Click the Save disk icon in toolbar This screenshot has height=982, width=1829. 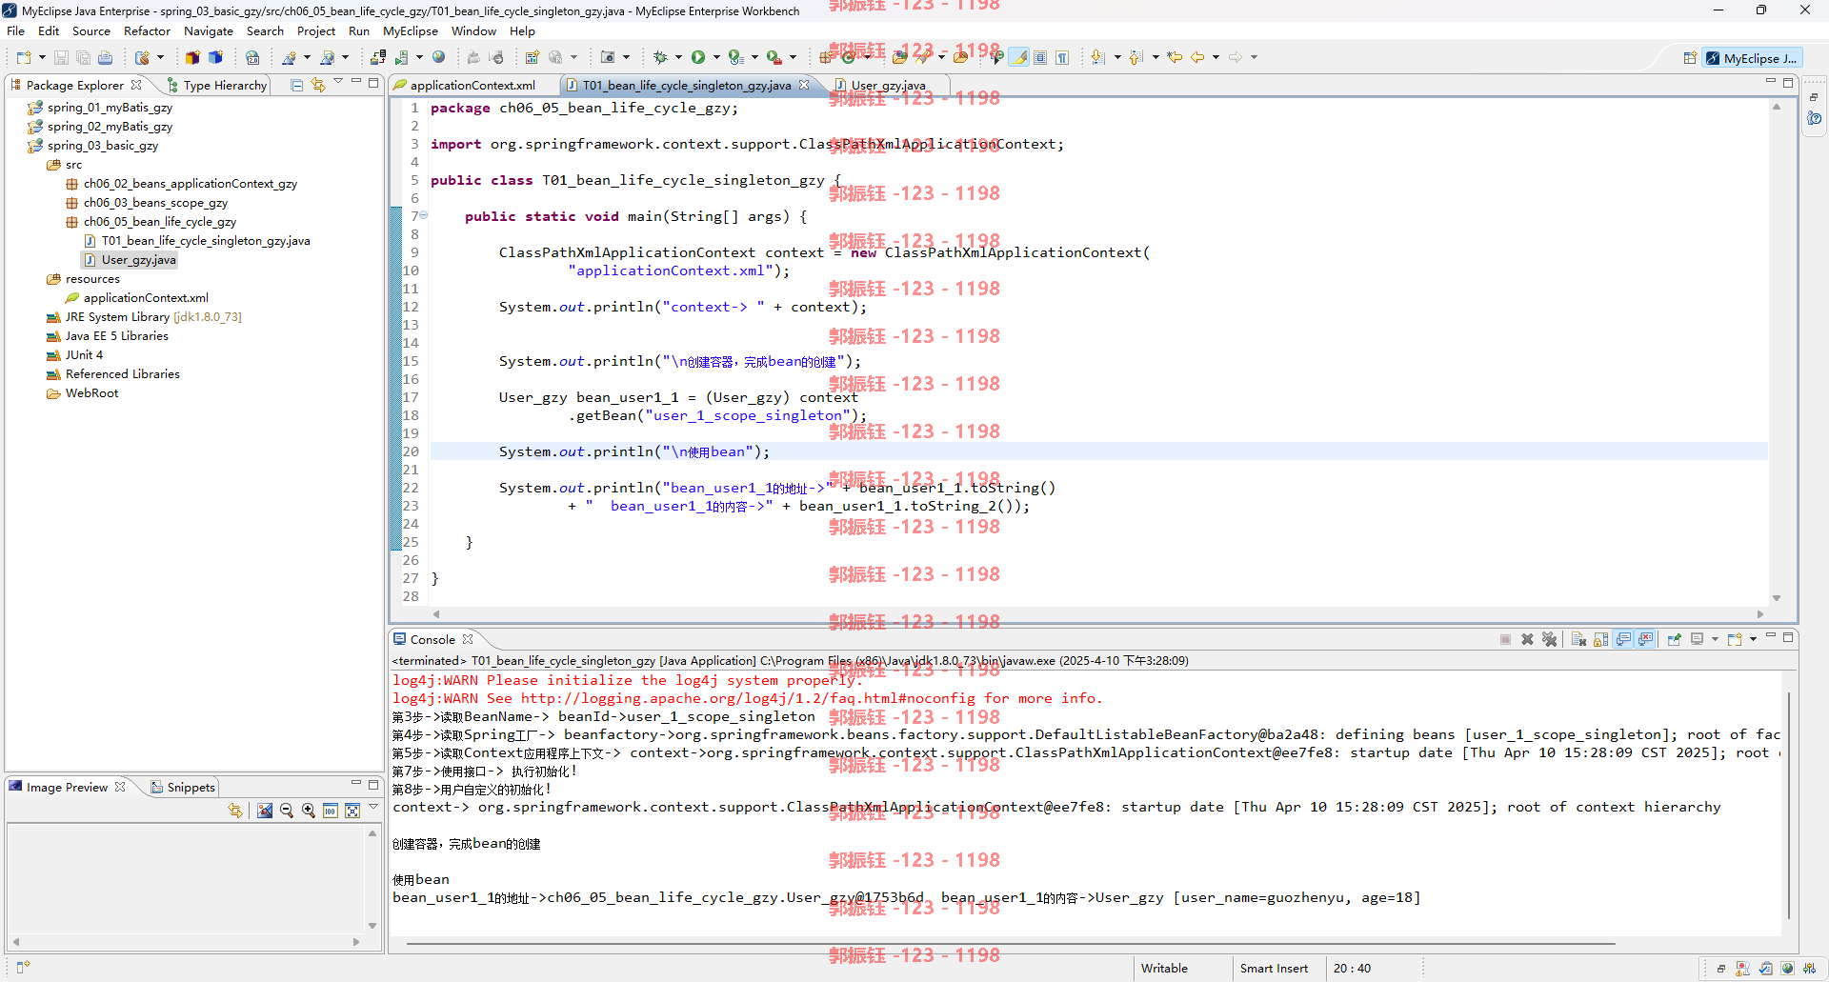pyautogui.click(x=61, y=57)
